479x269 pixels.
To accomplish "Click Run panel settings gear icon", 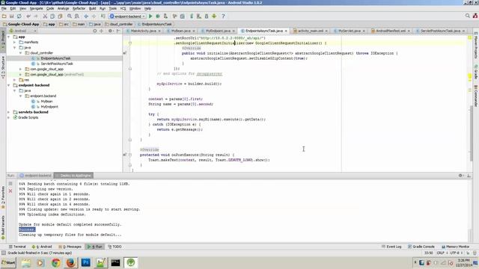I will [461, 176].
